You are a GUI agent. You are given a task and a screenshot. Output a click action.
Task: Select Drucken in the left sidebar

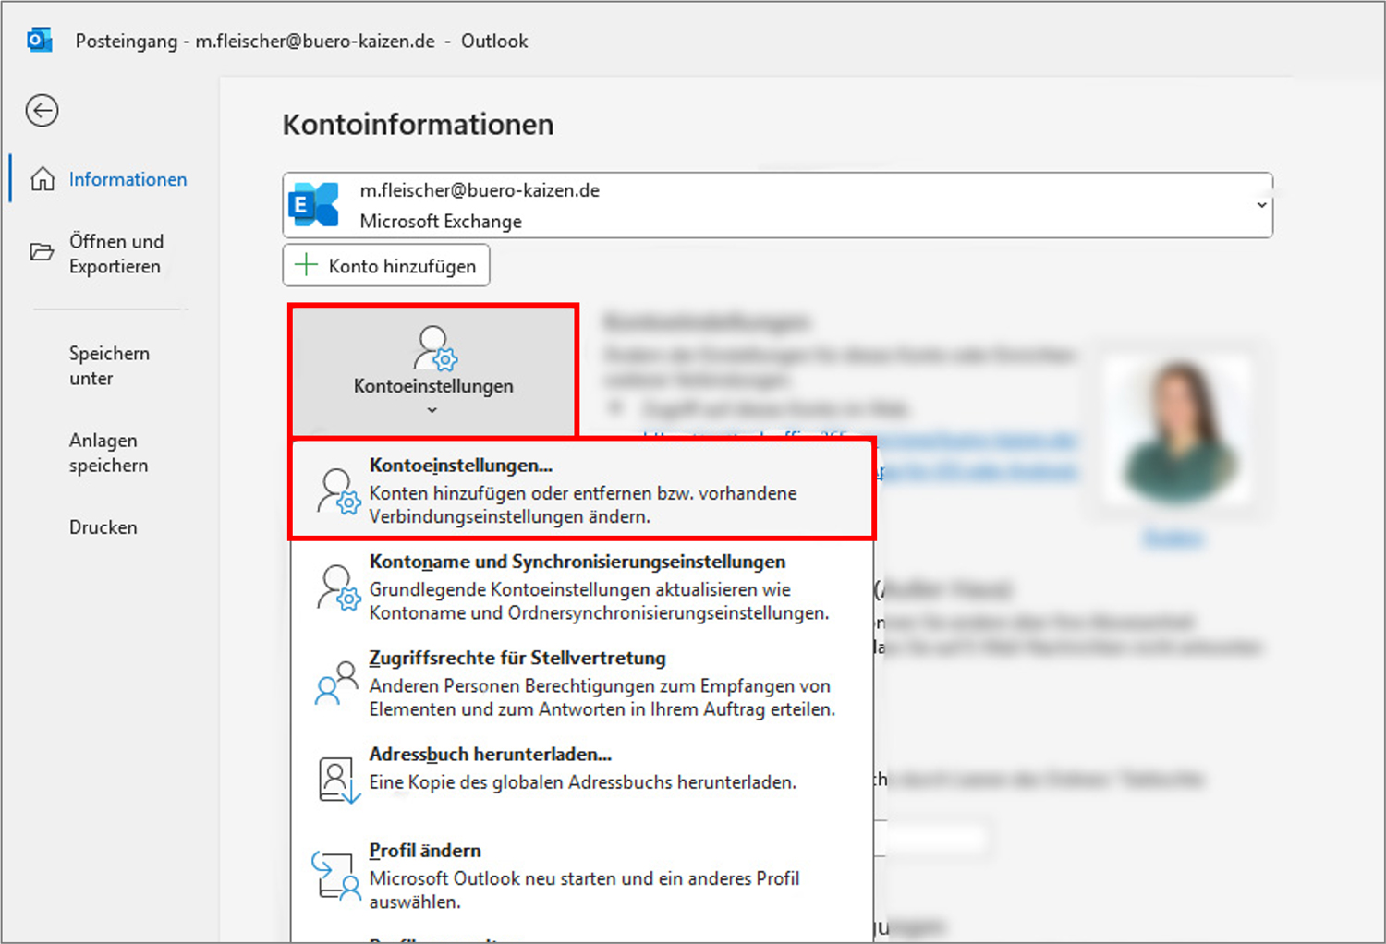tap(103, 527)
